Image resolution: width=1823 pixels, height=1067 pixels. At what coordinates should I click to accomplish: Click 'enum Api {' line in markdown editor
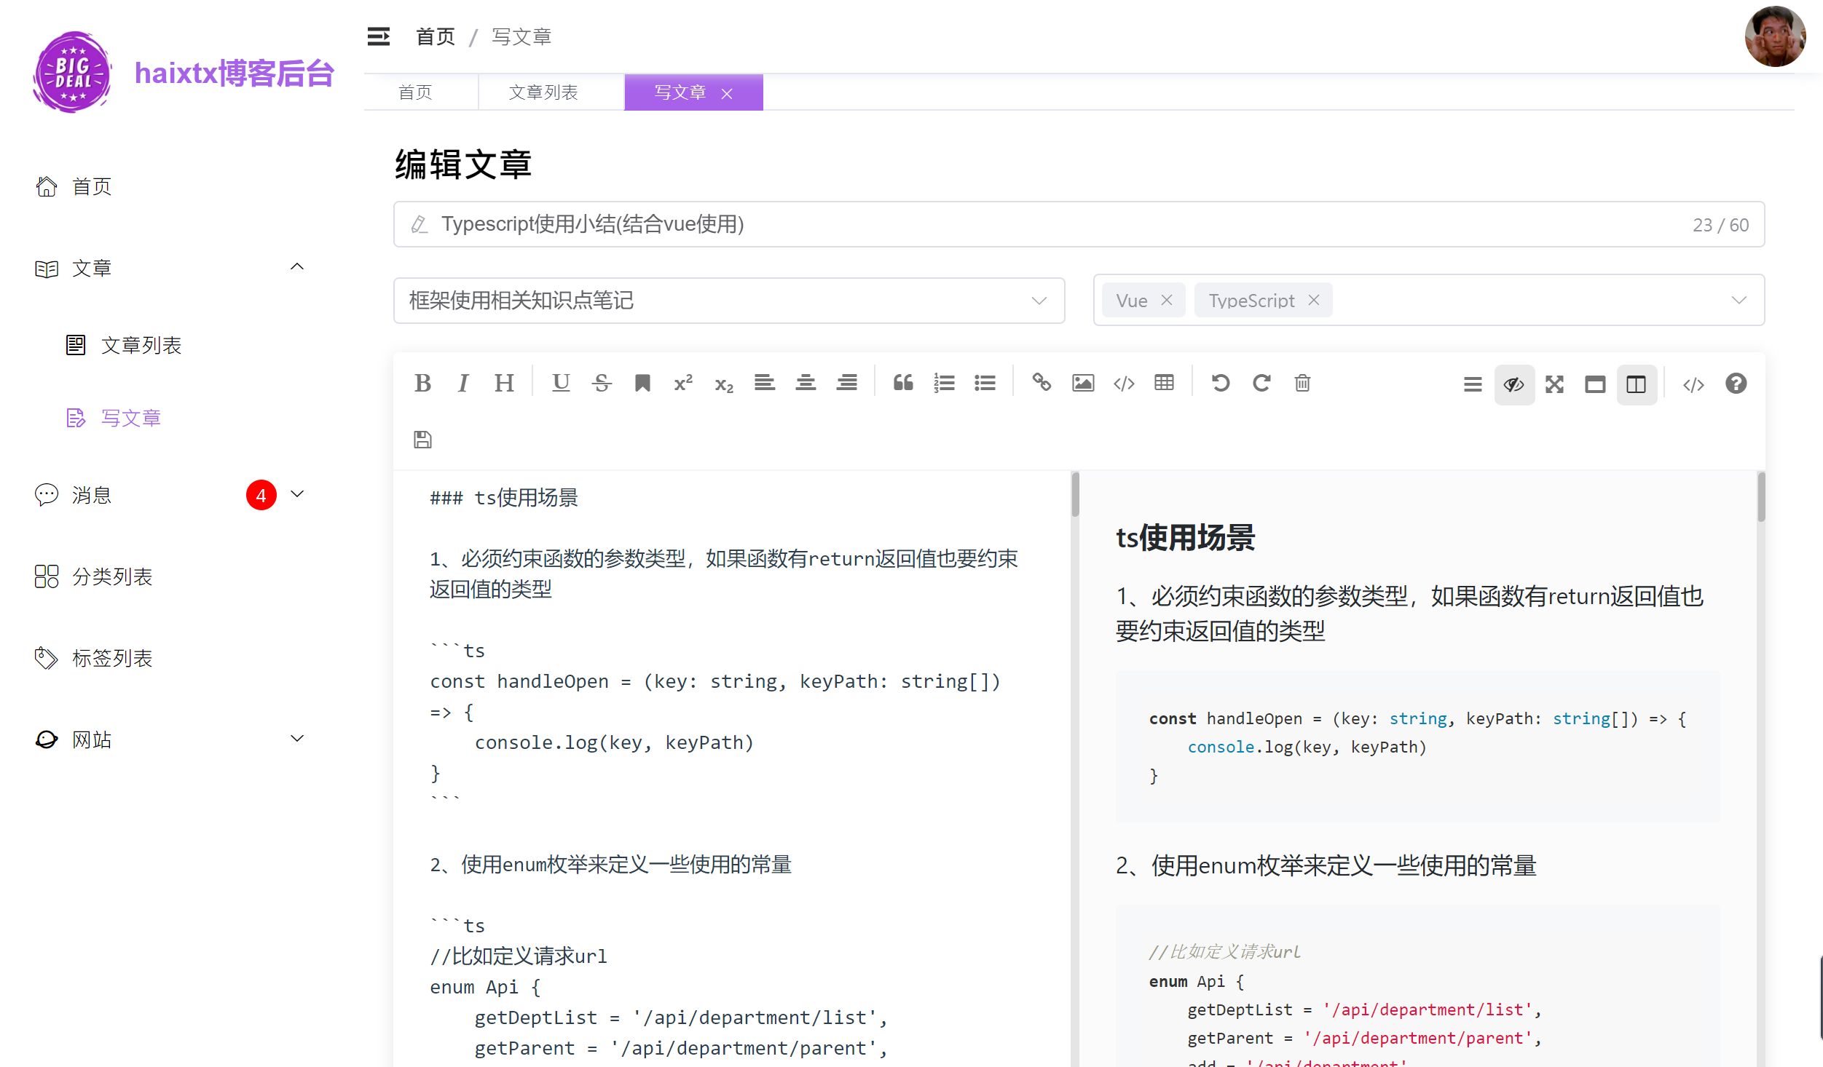coord(485,987)
